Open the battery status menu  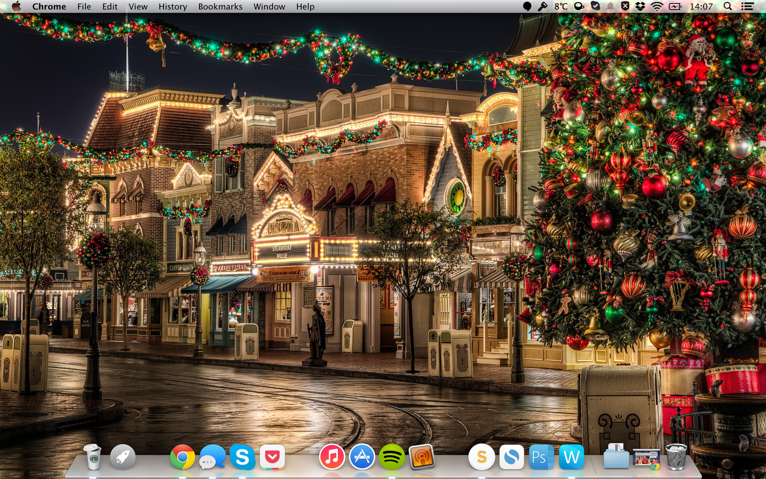pos(675,6)
